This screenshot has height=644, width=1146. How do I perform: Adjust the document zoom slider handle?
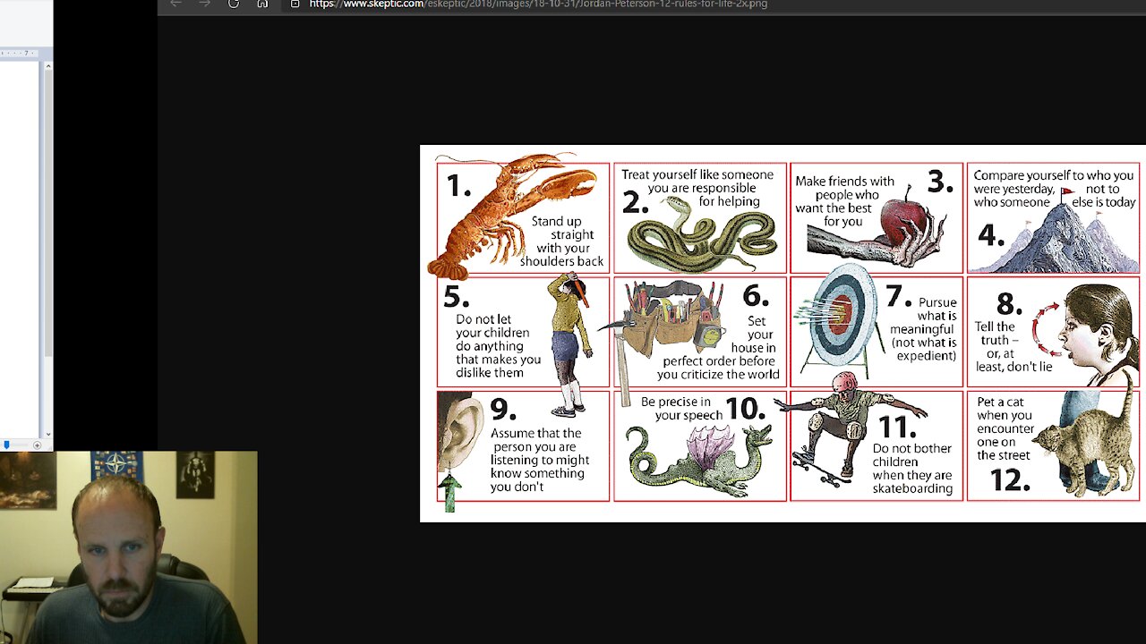coord(6,445)
